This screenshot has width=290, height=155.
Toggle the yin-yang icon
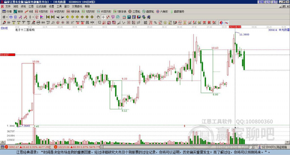coord(221,23)
